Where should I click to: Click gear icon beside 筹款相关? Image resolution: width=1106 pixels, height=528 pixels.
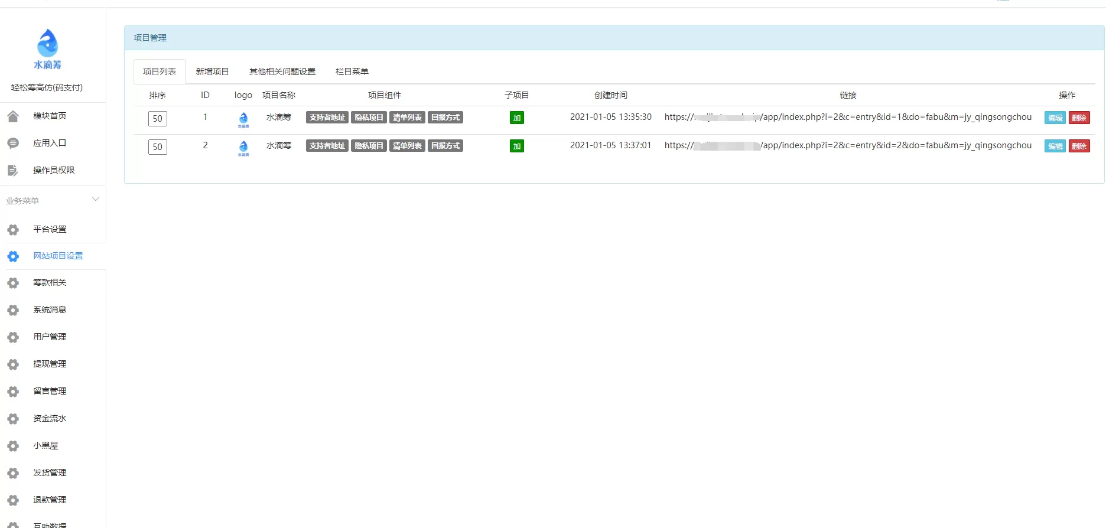point(13,283)
